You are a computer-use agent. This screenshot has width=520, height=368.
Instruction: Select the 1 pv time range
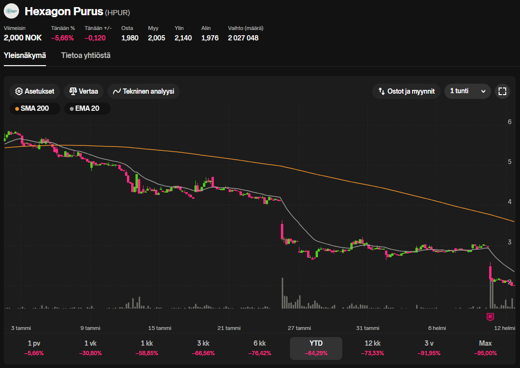point(34,348)
